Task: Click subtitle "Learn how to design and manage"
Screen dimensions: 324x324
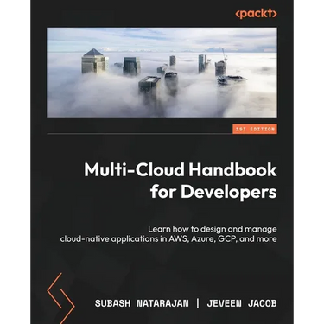Action: pos(213,229)
